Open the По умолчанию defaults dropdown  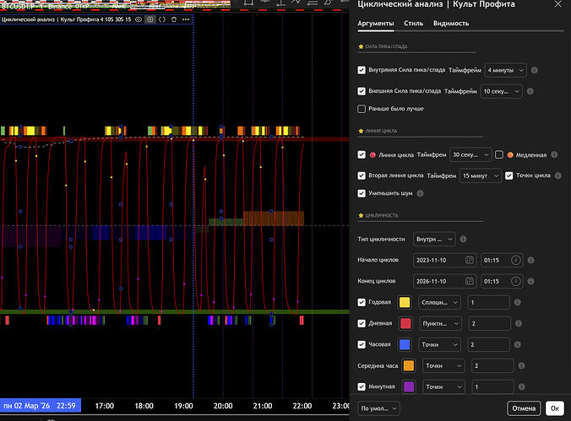(x=378, y=408)
